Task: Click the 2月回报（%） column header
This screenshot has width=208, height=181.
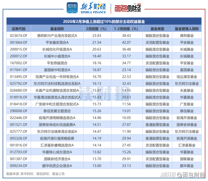Action: click(96, 29)
